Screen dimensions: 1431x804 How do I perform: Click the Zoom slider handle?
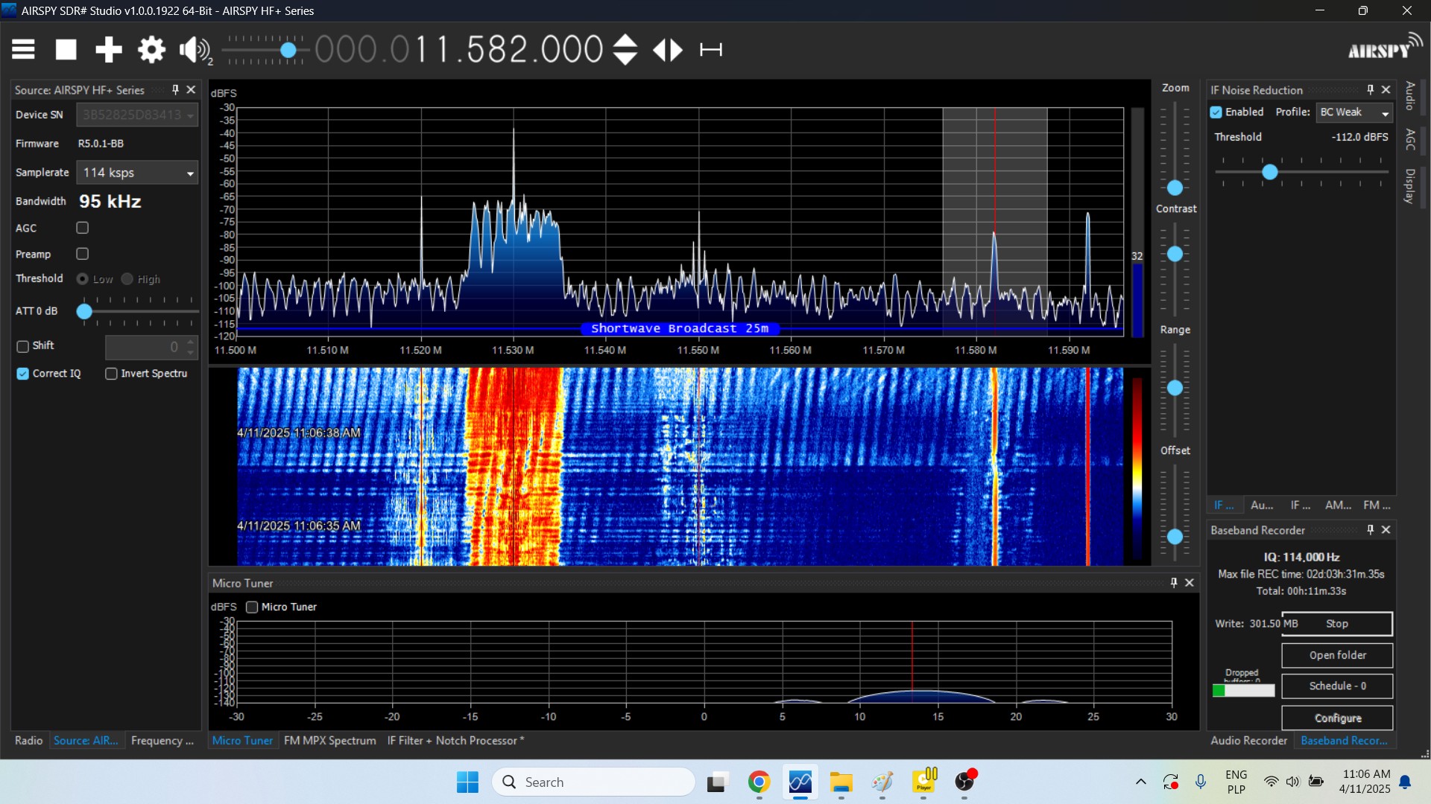(1175, 188)
